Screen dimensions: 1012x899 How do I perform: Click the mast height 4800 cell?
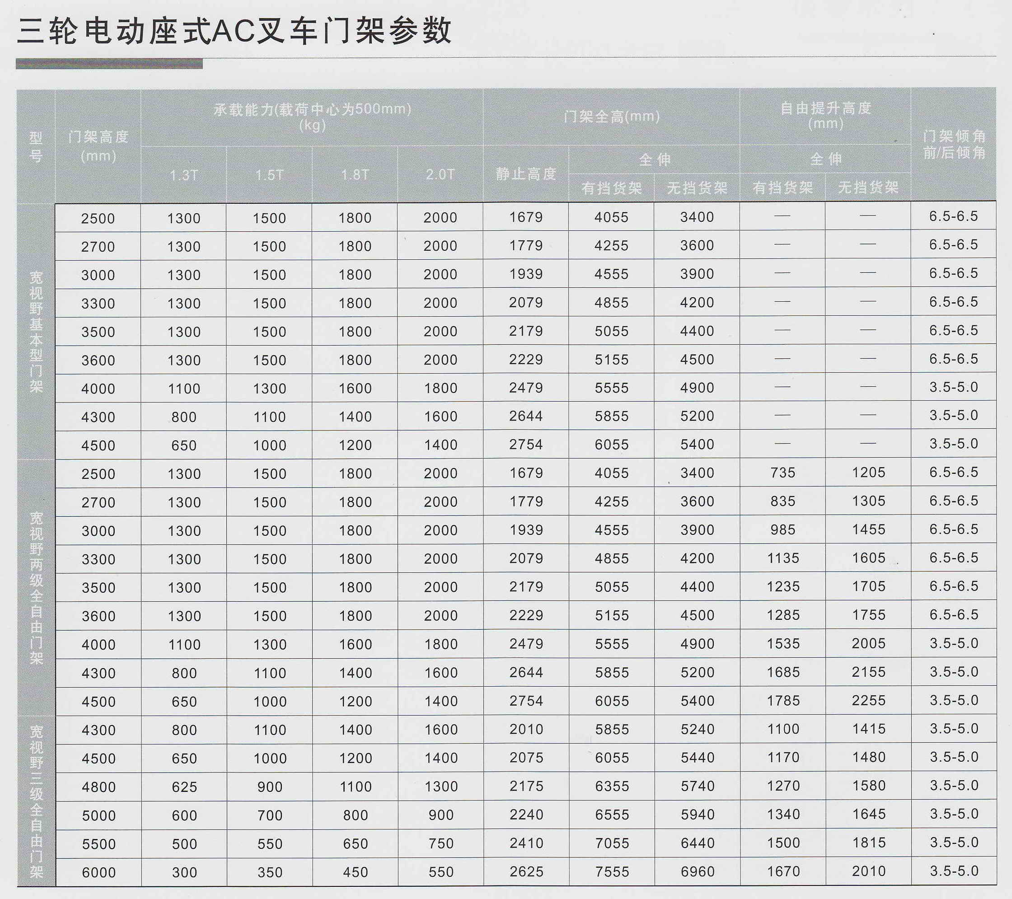[98, 787]
